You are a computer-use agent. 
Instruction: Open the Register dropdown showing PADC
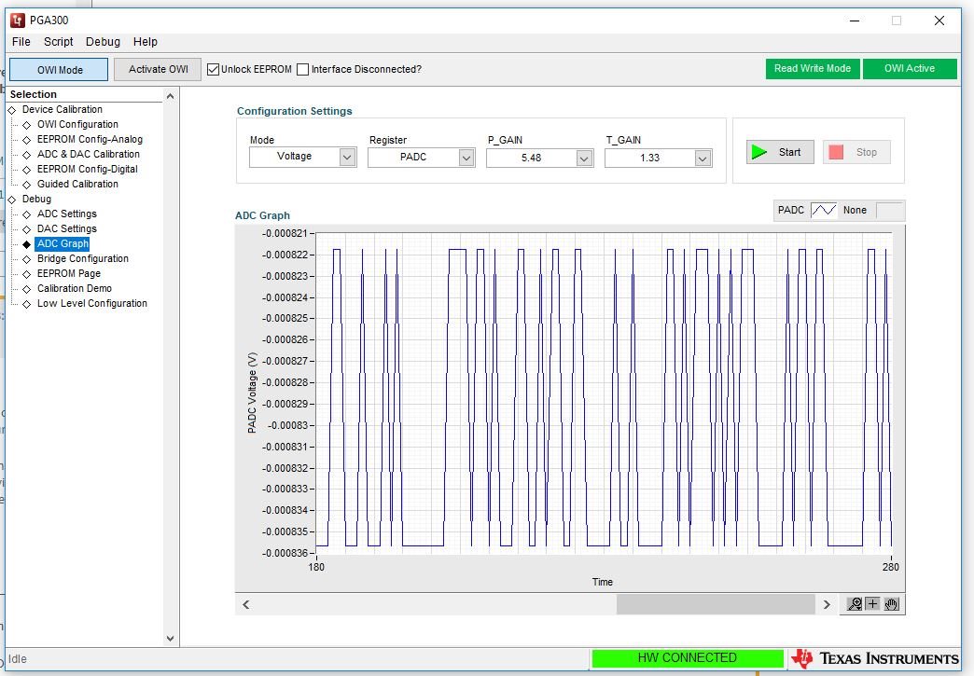[466, 158]
